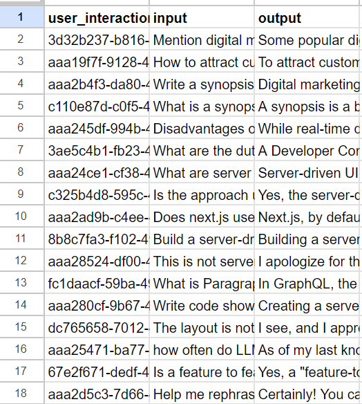The height and width of the screenshot is (404, 362).
Task: Select row header 11
Action: pyautogui.click(x=22, y=239)
